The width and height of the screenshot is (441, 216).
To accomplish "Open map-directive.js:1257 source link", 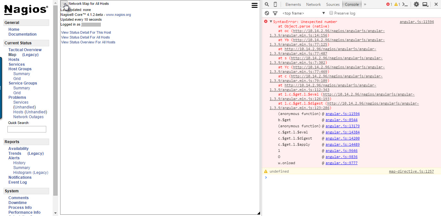I will [411, 171].
